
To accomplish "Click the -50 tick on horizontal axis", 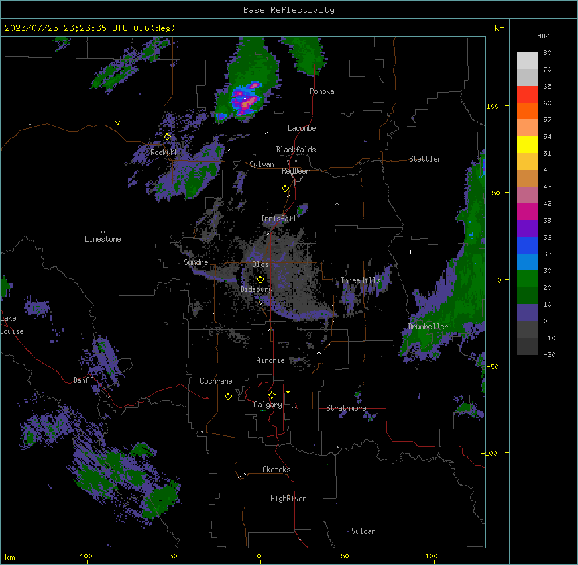I will pos(171,556).
